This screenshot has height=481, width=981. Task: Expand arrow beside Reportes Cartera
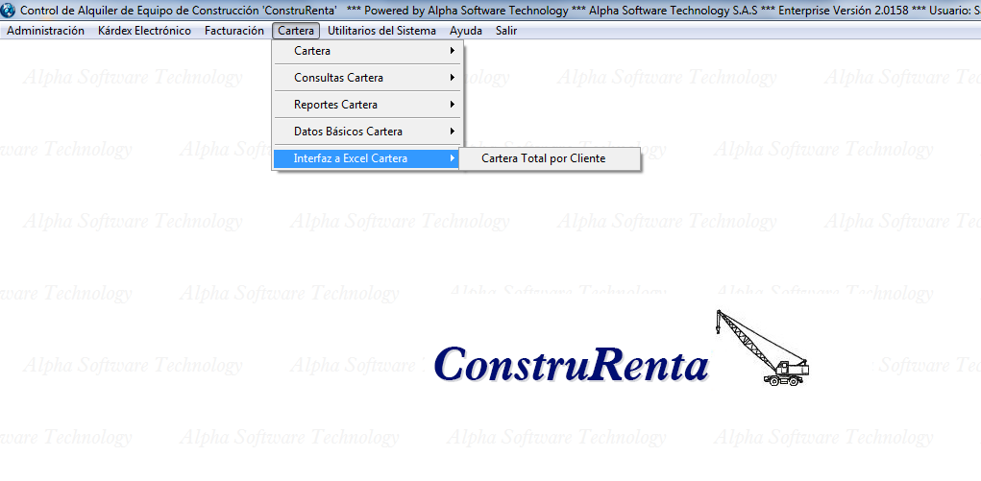pyautogui.click(x=452, y=105)
